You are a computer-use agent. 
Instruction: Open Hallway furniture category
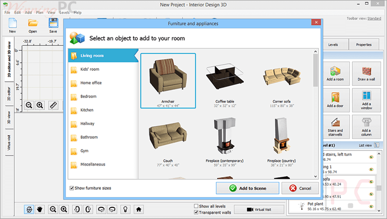click(103, 124)
